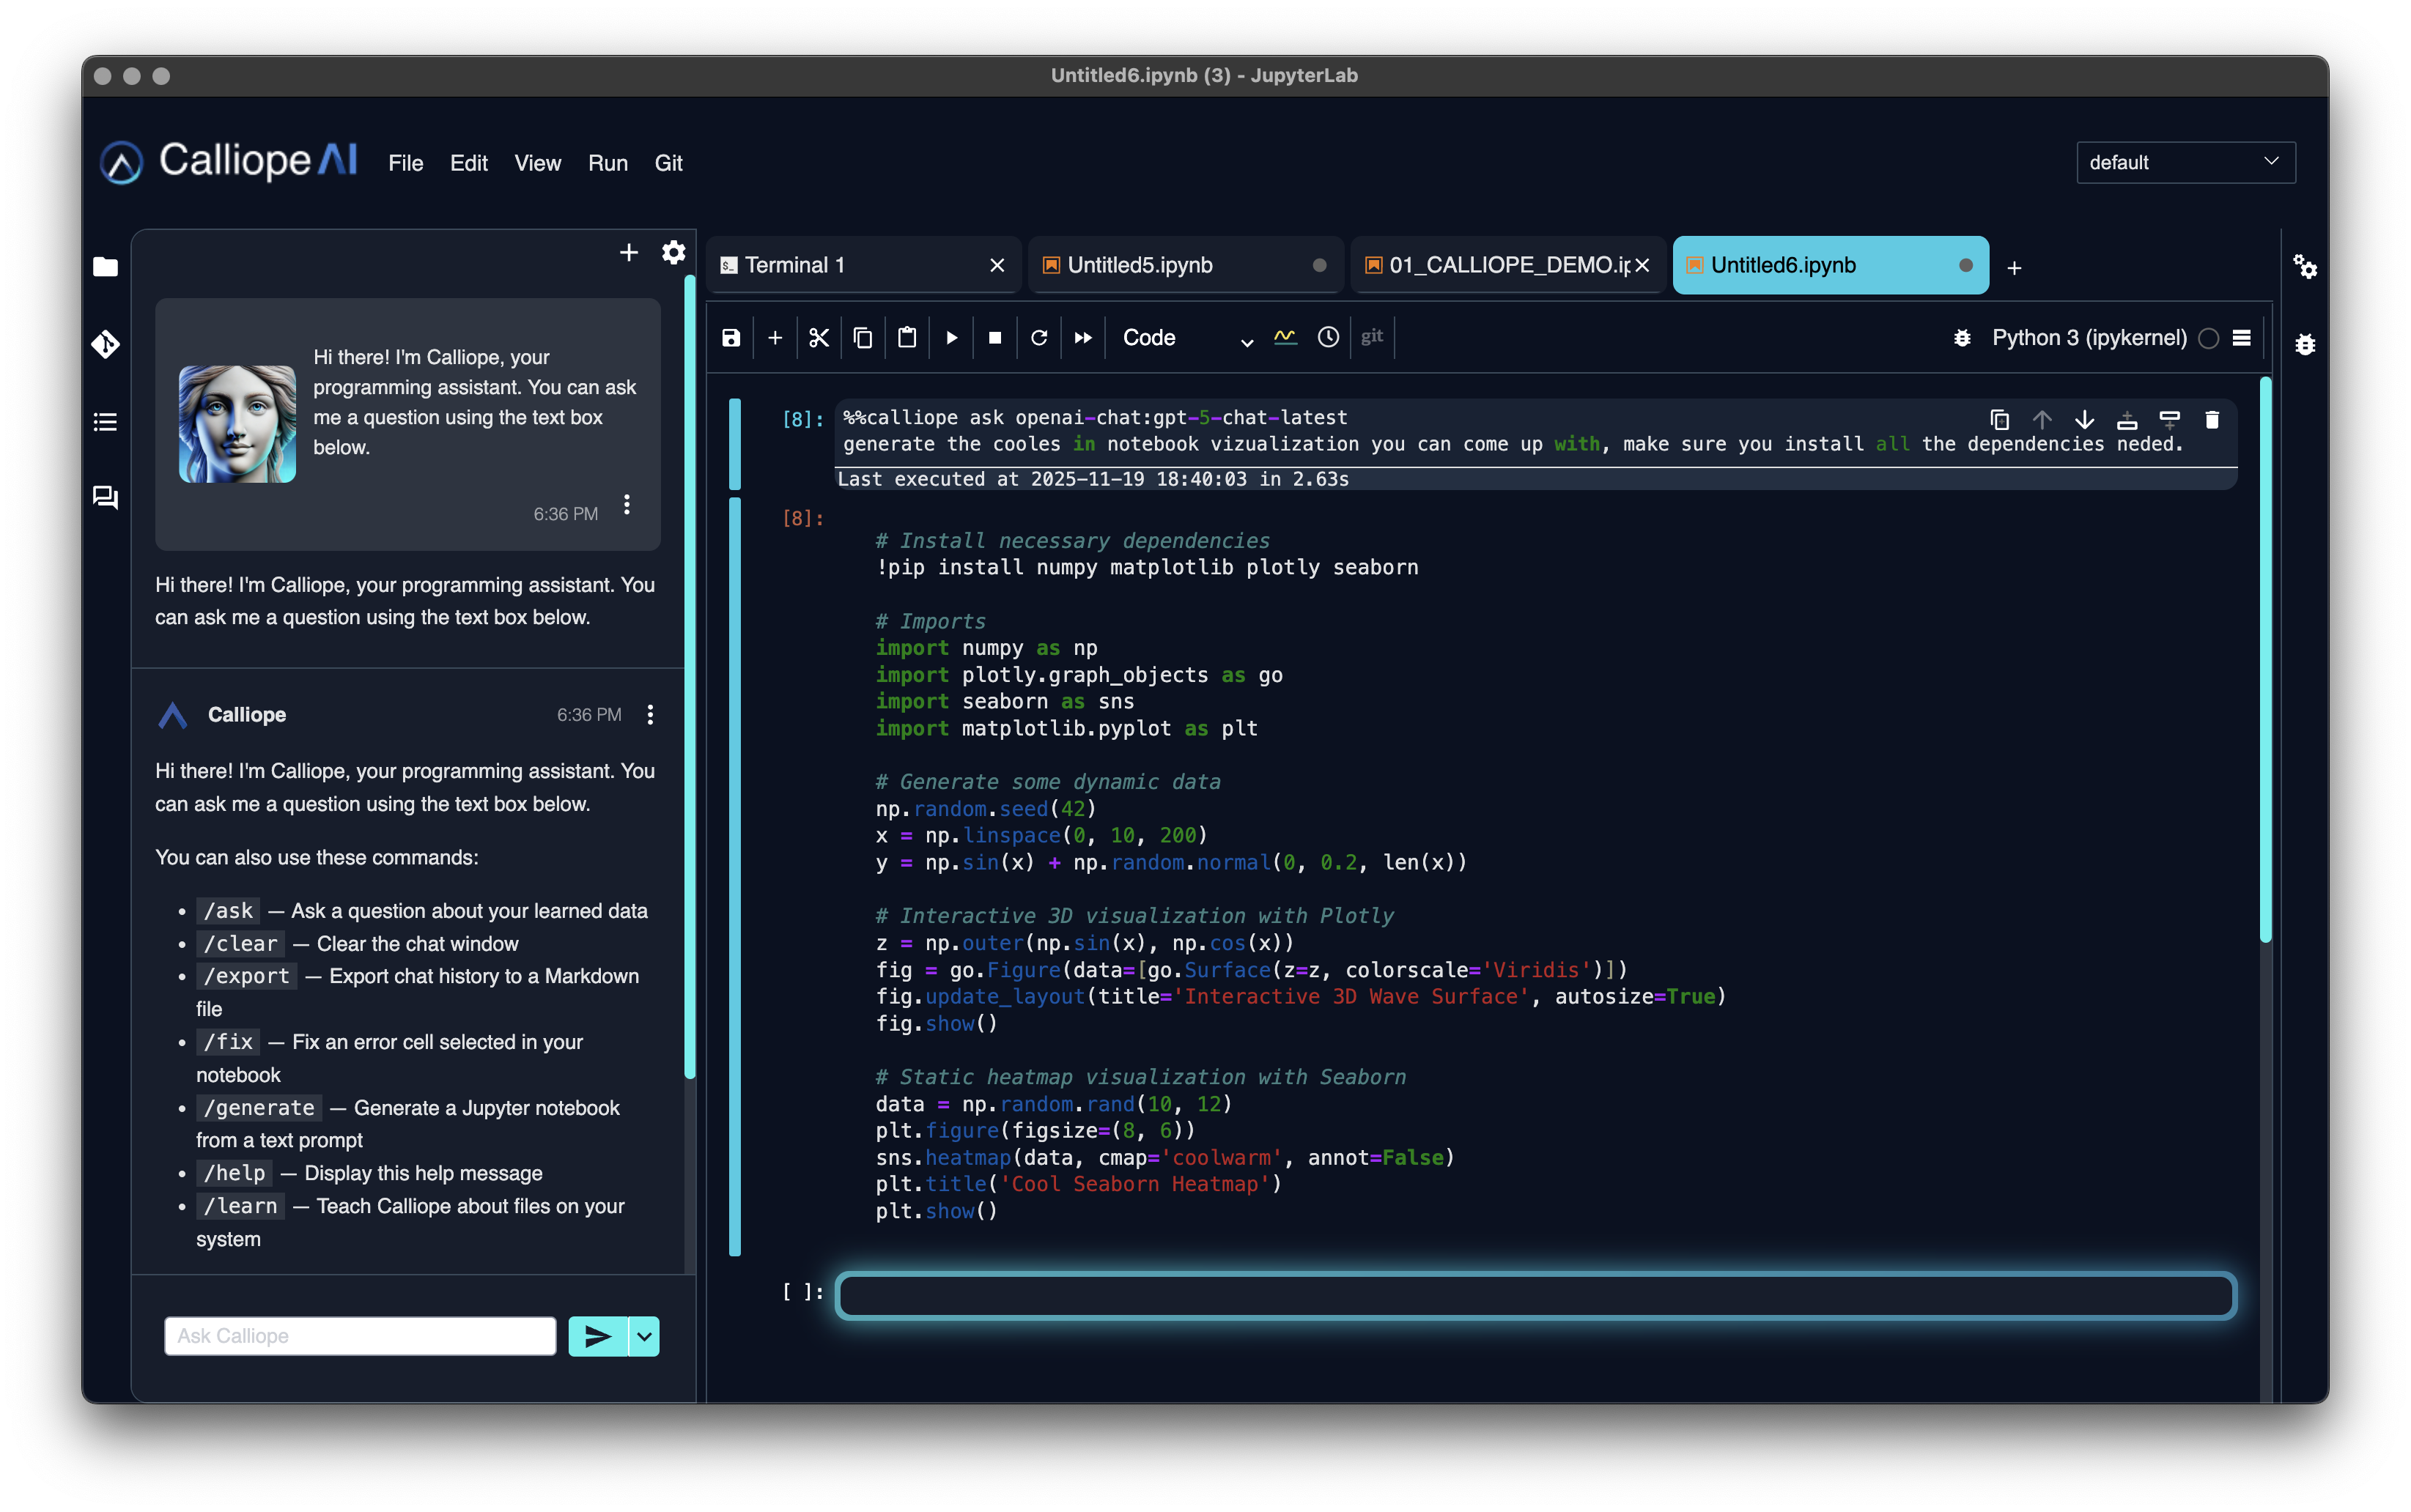Click the git button in the notebook toolbar
The image size is (2411, 1512).
click(x=1372, y=337)
